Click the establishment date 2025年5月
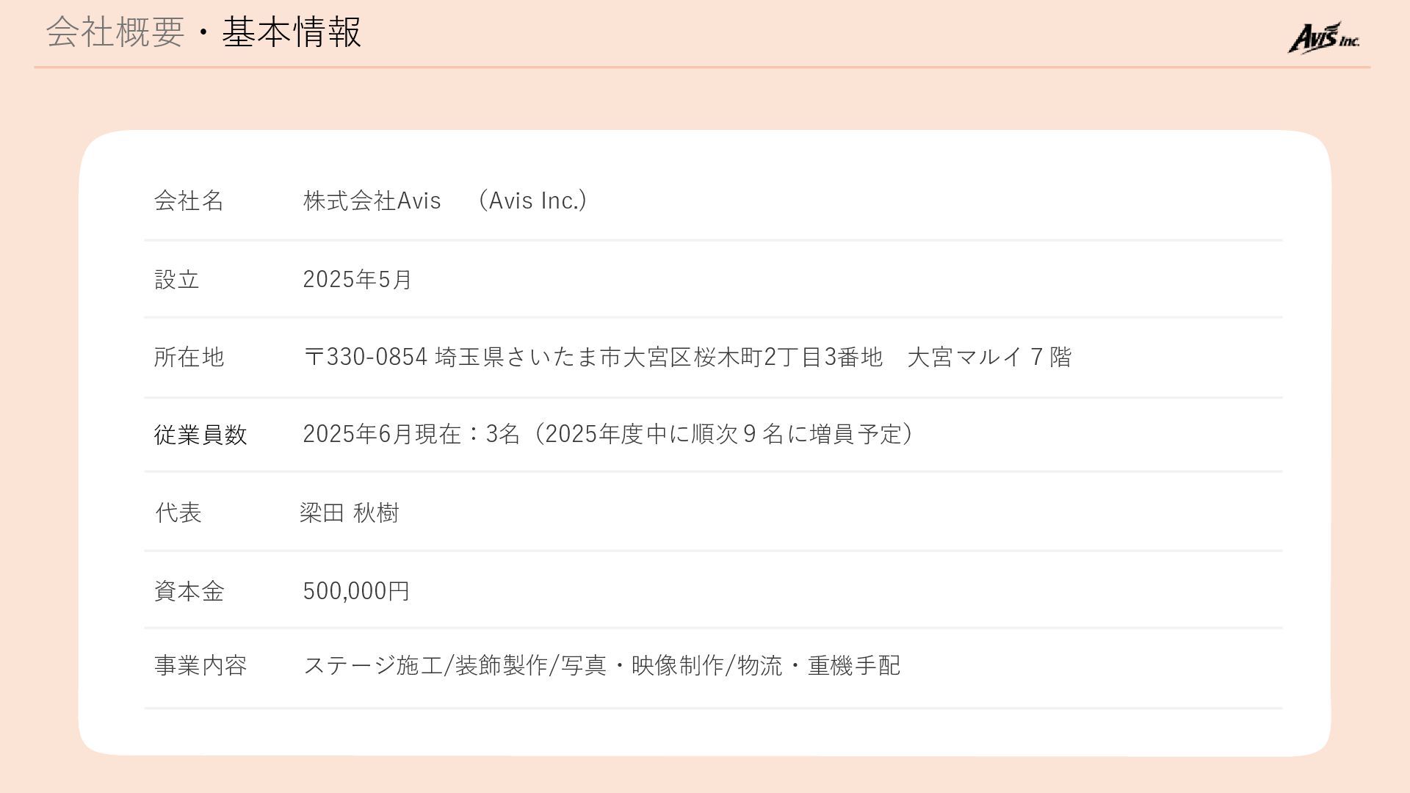The width and height of the screenshot is (1410, 793). (x=357, y=280)
